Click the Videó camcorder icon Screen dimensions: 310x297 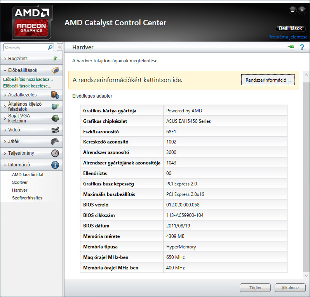coord(55,130)
